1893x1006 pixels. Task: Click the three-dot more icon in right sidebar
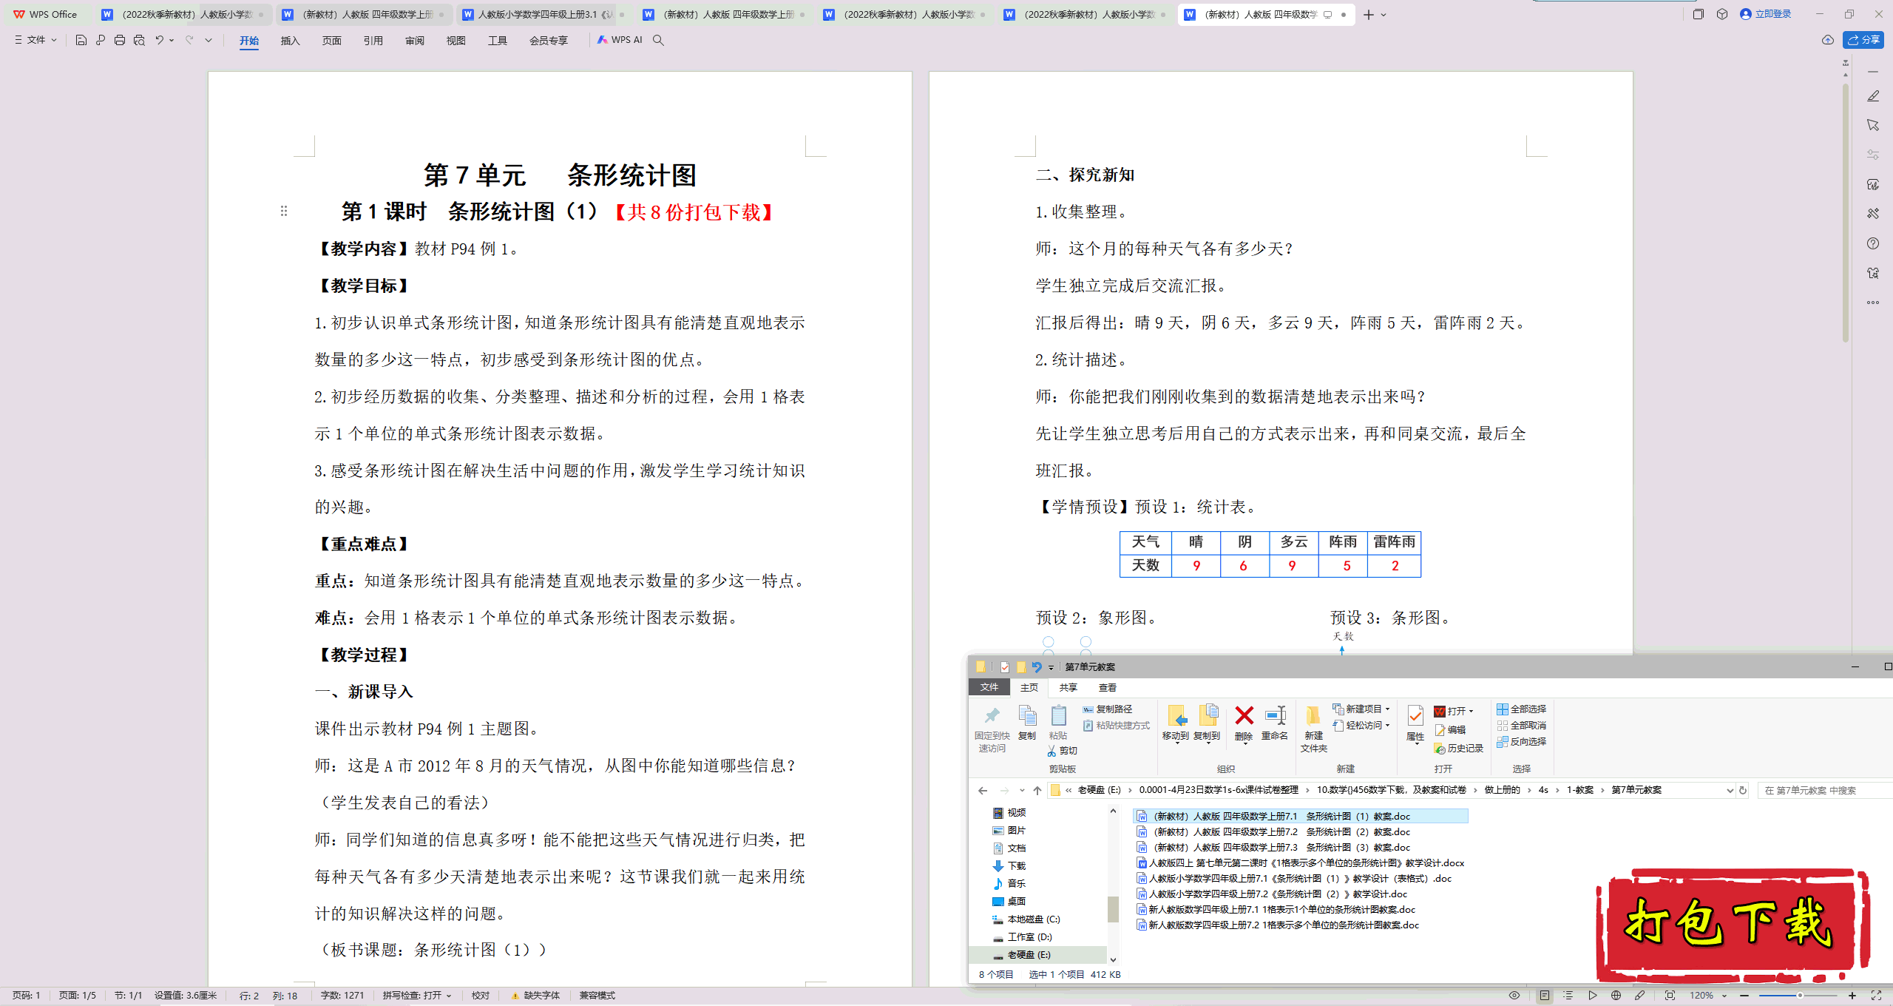(1872, 303)
